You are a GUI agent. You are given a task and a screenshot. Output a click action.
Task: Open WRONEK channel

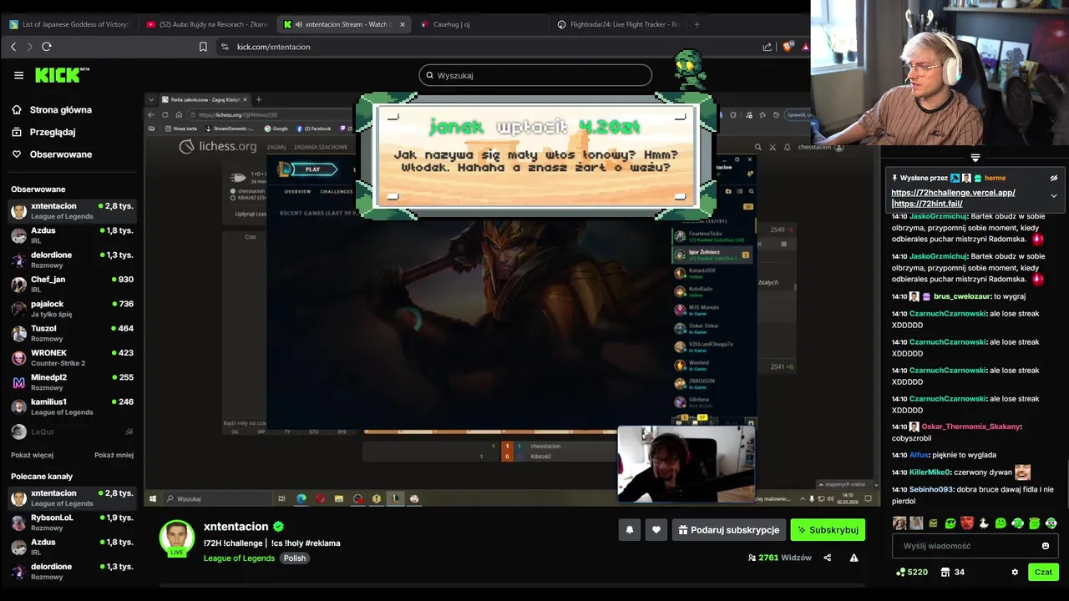(x=73, y=358)
